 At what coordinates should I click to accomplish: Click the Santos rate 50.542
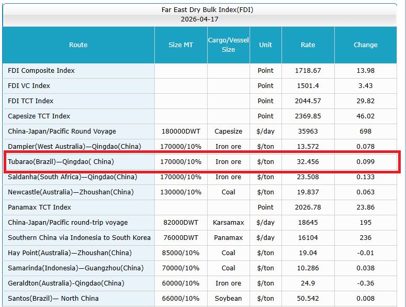(308, 299)
